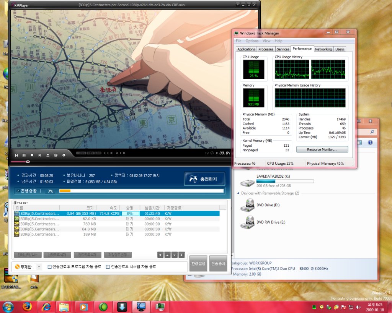Select the 3.84 GB downloading file row
392x313 pixels.
pos(117,213)
